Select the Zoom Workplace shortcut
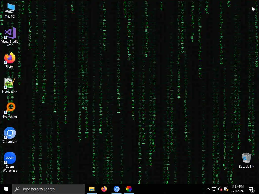259x194 pixels. [10, 162]
